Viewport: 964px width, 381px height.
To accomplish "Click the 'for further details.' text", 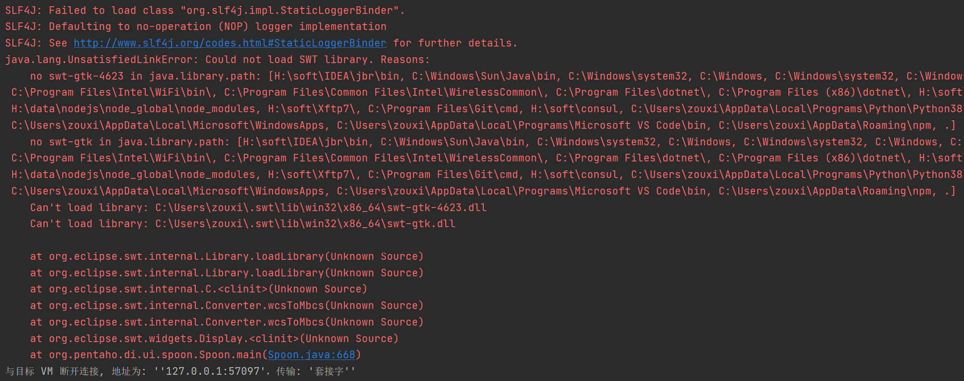I will click(x=455, y=43).
